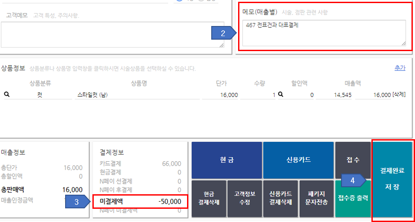
Task: Click the 단가 field showing 16,000
Action: coord(220,95)
